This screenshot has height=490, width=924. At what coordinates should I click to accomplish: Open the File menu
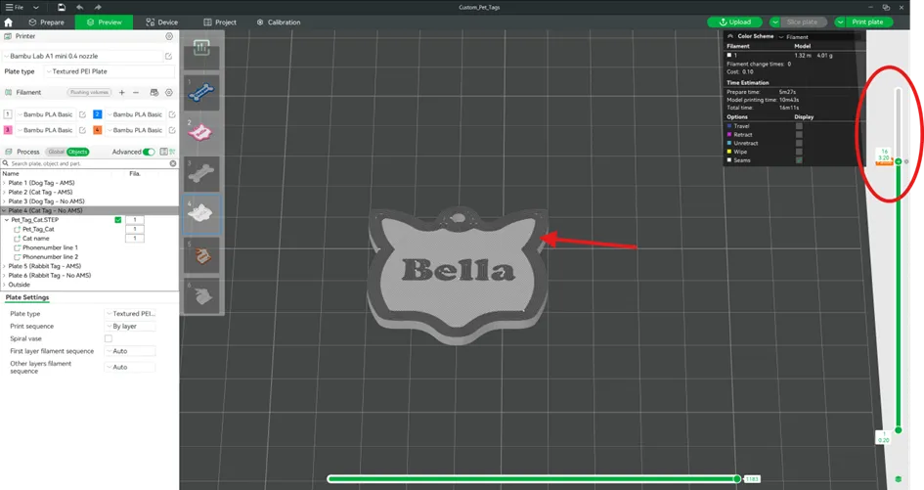pyautogui.click(x=14, y=7)
